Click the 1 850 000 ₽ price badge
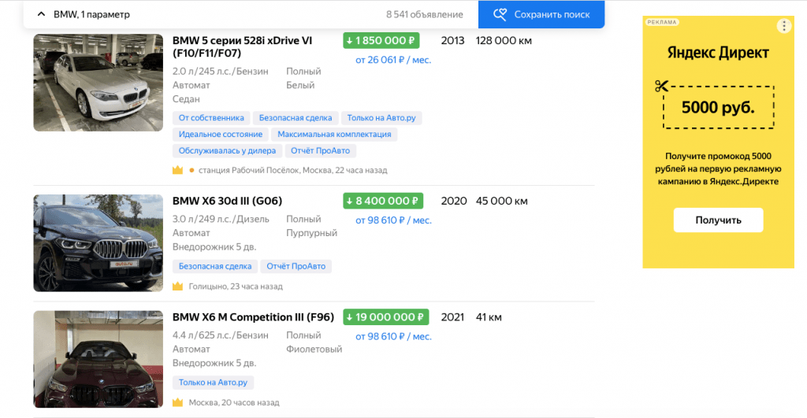 click(x=381, y=41)
